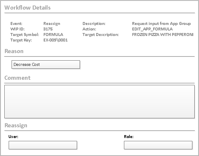Click the Role: label
Screen dimensions: 199x156
coord(129,137)
